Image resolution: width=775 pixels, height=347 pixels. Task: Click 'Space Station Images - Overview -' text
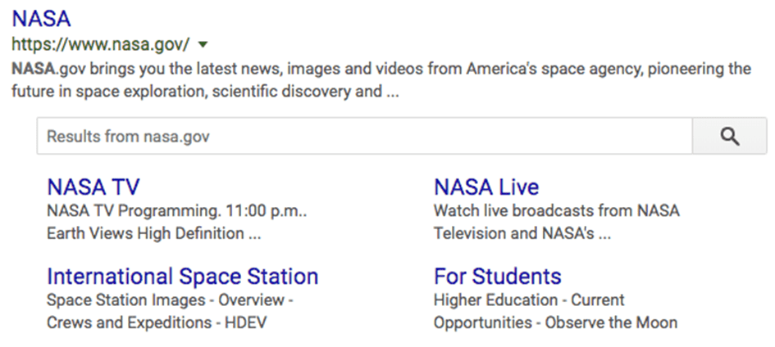170,300
